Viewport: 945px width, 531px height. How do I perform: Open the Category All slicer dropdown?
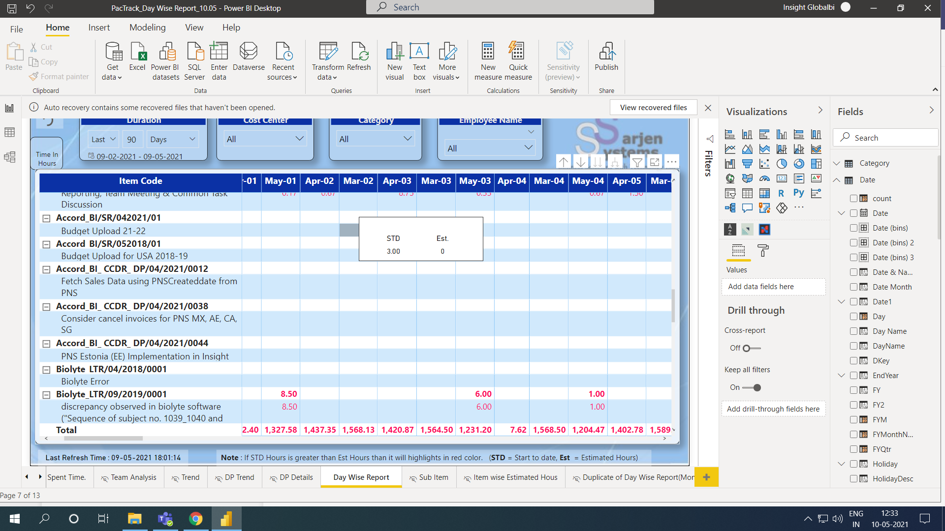[375, 139]
